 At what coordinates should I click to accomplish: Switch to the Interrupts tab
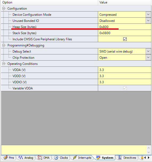pyautogui.click(x=82, y=158)
